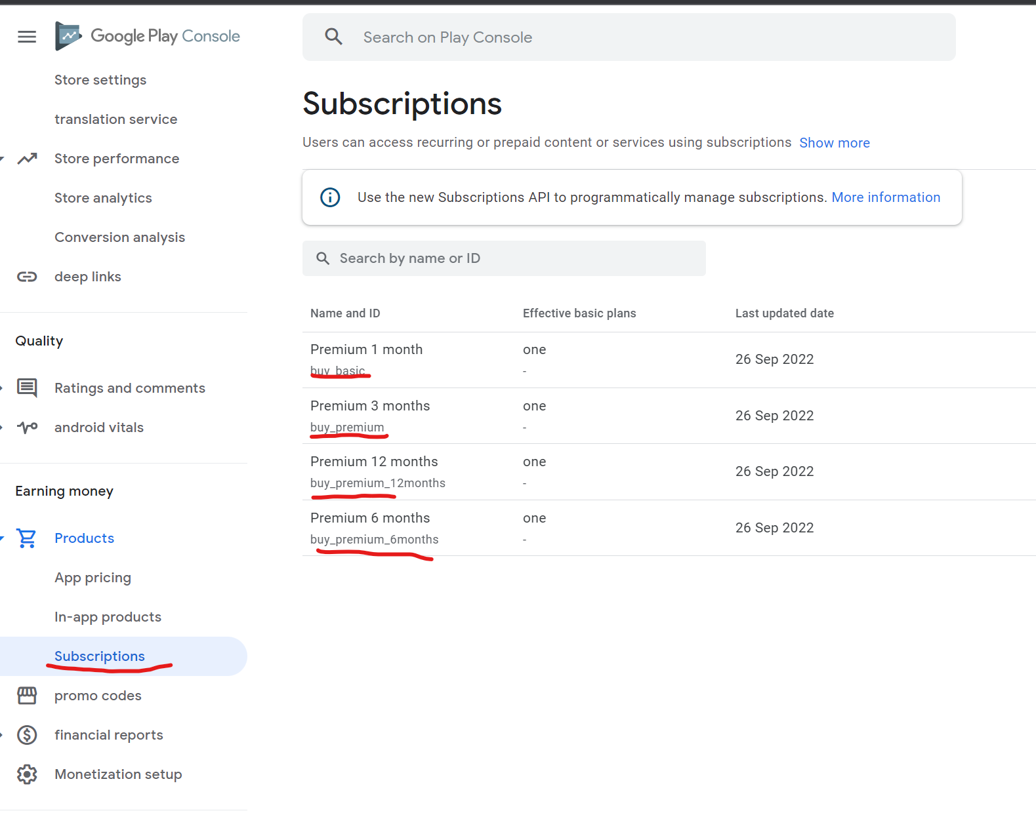The width and height of the screenshot is (1036, 815).
Task: Click the Last updated date column header
Action: 785,313
